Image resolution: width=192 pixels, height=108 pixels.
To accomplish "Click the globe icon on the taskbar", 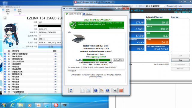I will 47,105.
